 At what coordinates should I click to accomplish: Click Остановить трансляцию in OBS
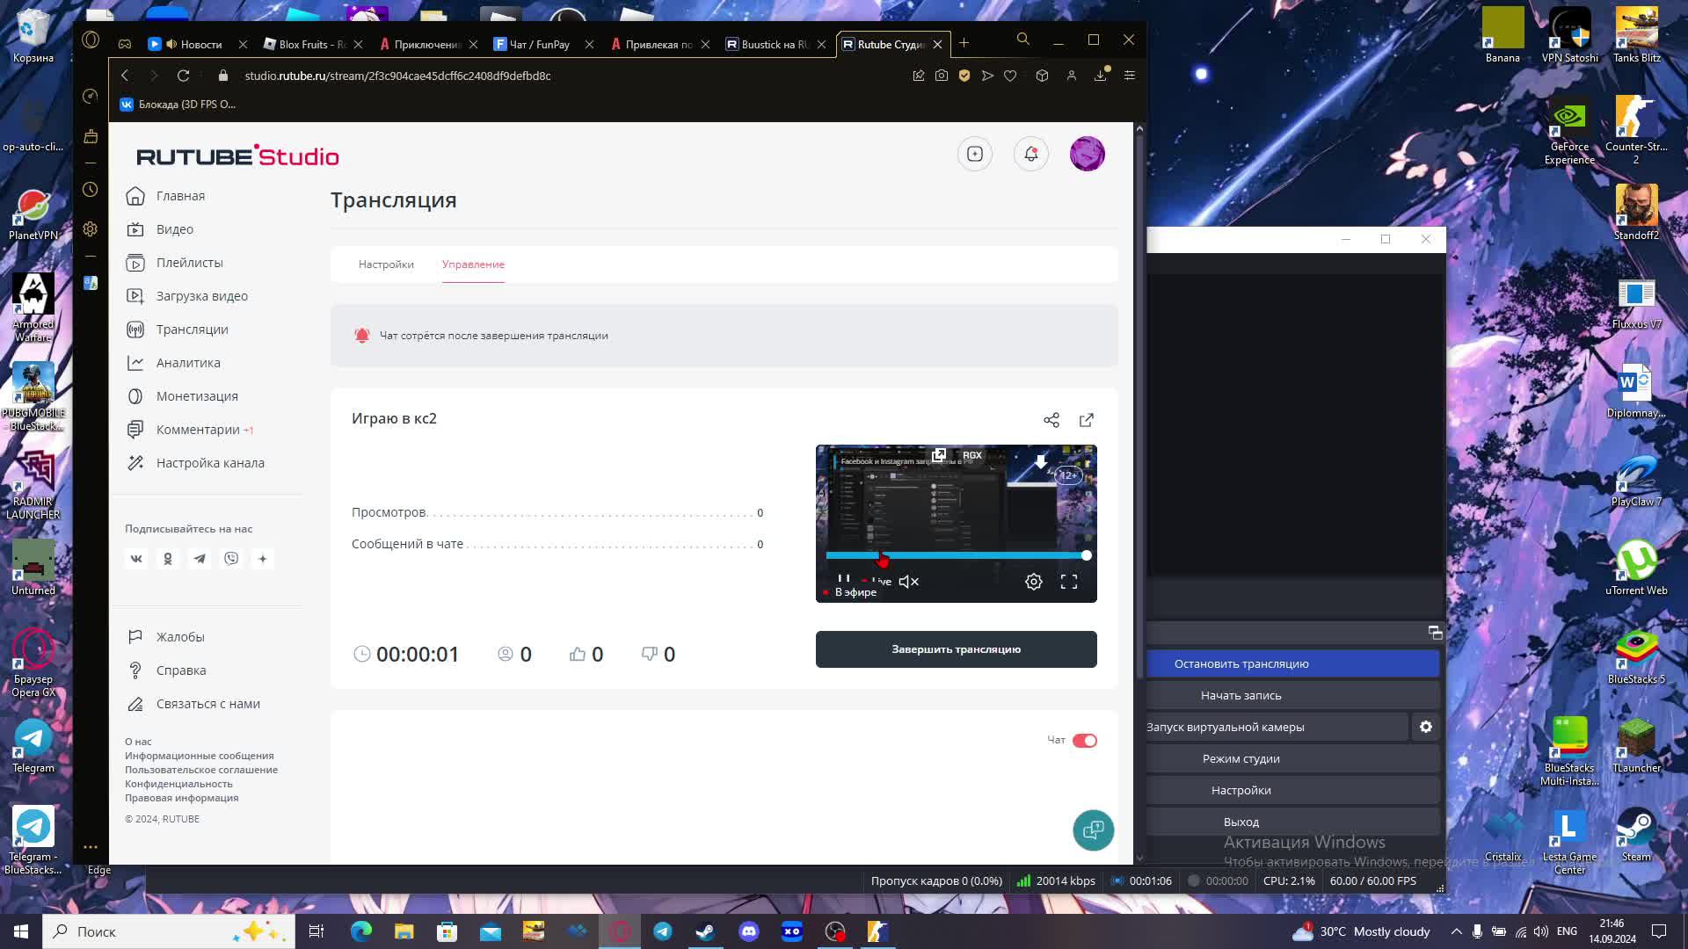pyautogui.click(x=1241, y=663)
